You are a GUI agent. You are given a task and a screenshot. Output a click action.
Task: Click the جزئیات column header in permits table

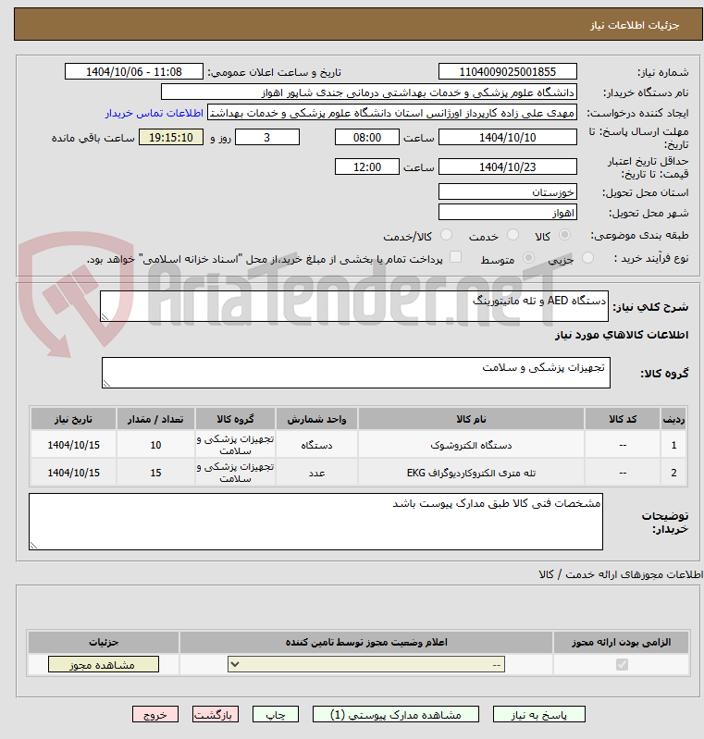pos(104,643)
